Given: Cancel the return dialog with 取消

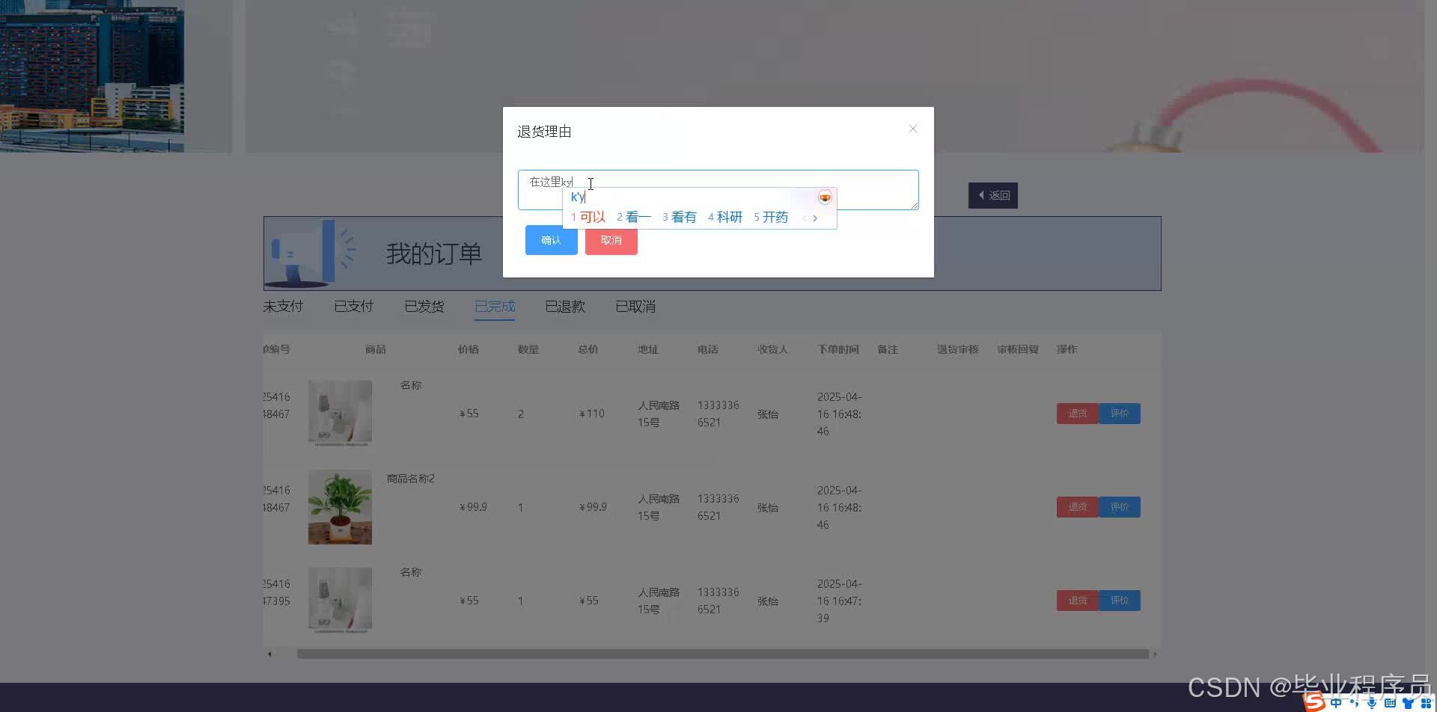Looking at the screenshot, I should 611,240.
